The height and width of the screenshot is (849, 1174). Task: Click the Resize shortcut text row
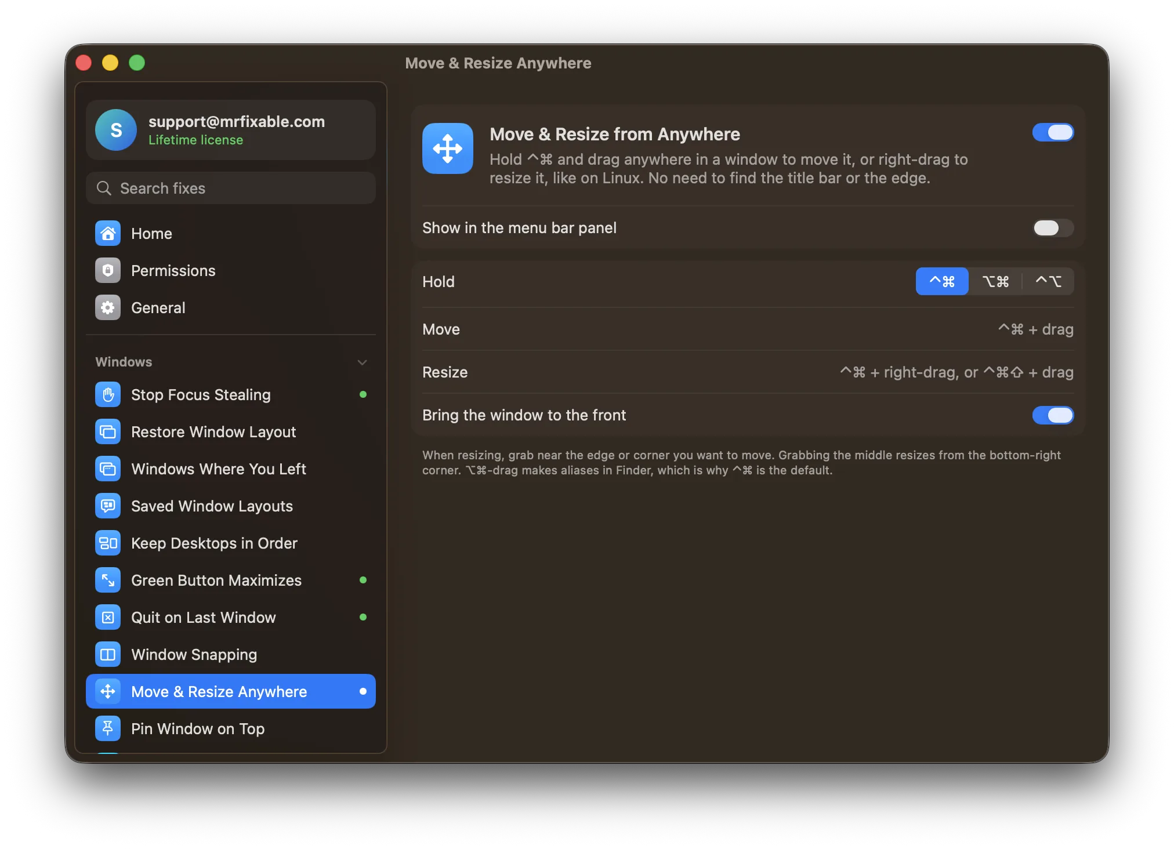tap(748, 372)
